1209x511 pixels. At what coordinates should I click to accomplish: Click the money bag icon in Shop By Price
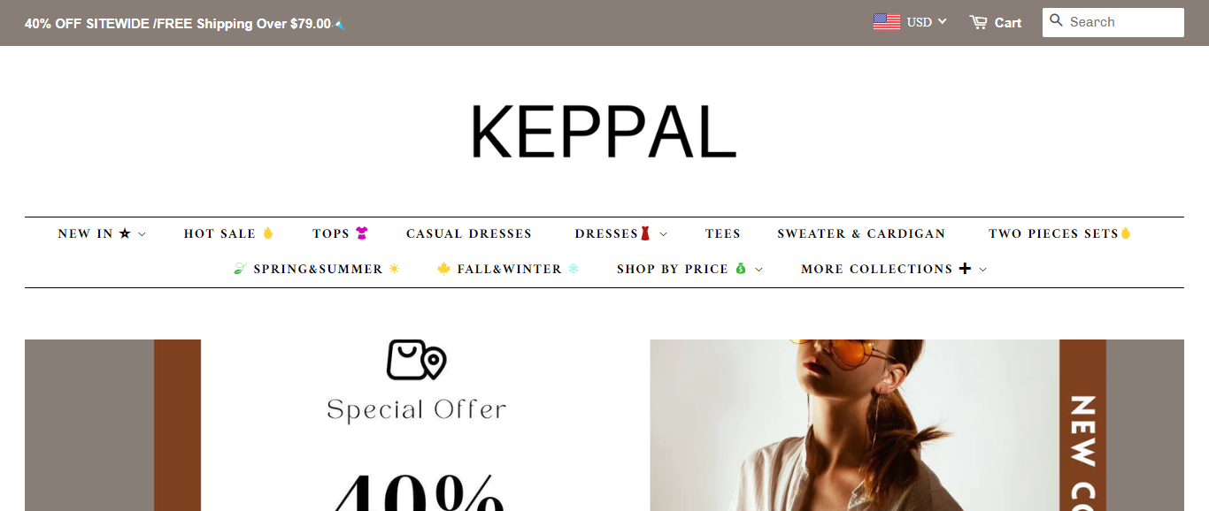point(741,269)
